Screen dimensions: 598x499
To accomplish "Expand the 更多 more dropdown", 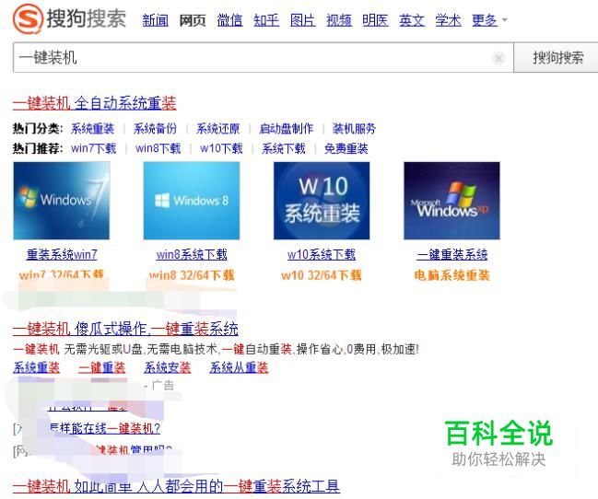I will [489, 20].
